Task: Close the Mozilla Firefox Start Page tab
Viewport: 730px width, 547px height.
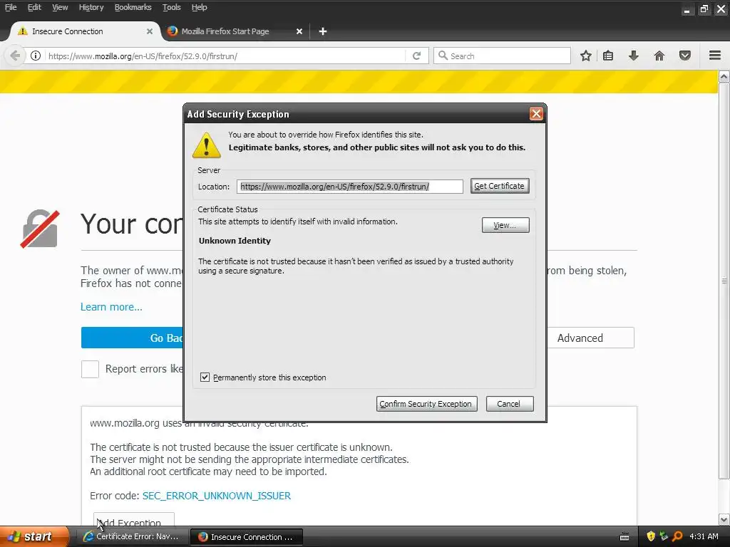Action: coord(299,31)
